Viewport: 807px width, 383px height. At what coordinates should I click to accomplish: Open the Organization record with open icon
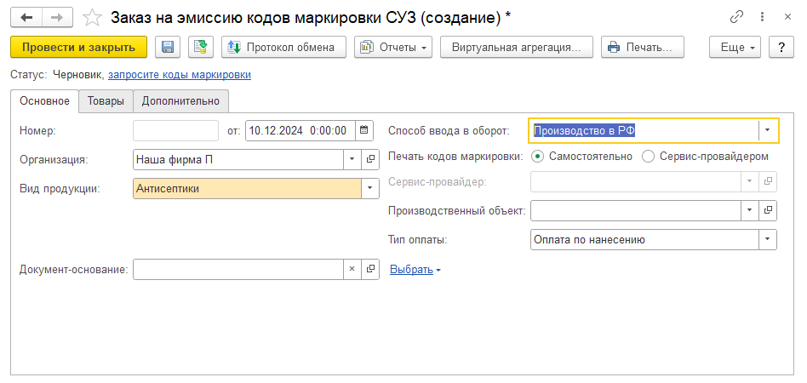(x=370, y=158)
